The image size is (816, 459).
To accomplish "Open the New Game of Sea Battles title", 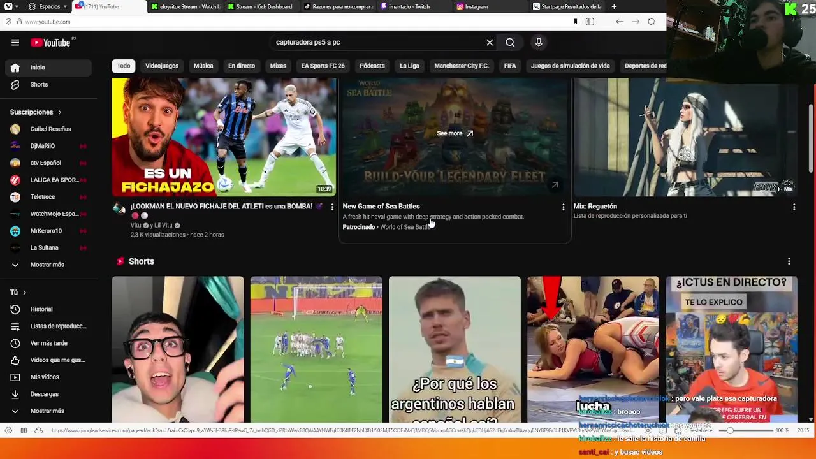I will [x=381, y=207].
